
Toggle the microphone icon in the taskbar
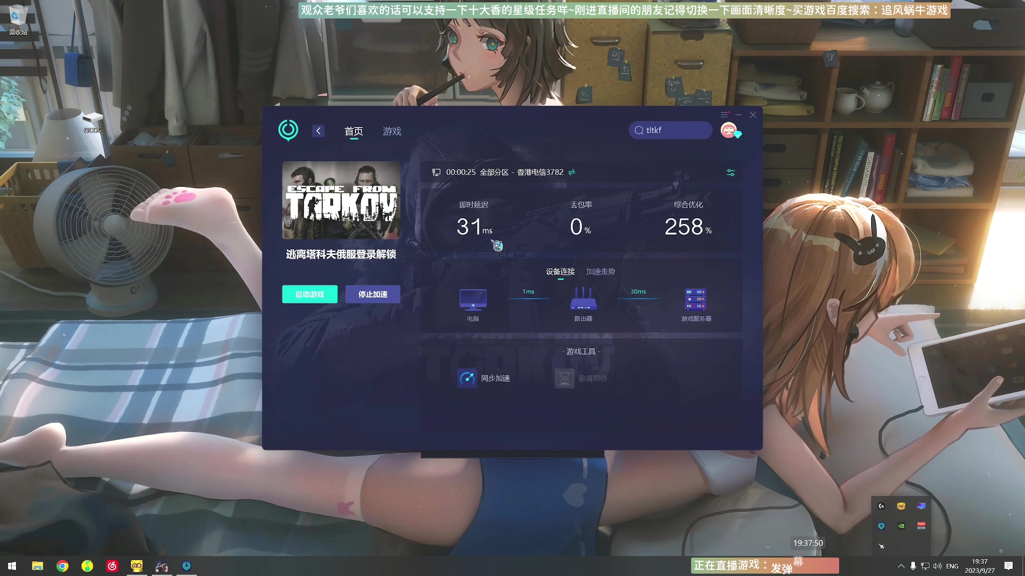[913, 566]
